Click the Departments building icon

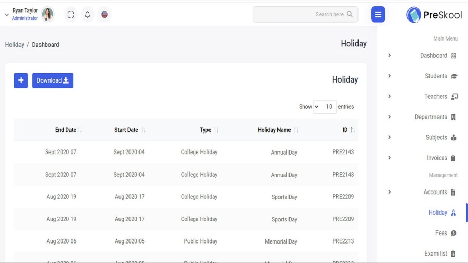coord(453,117)
